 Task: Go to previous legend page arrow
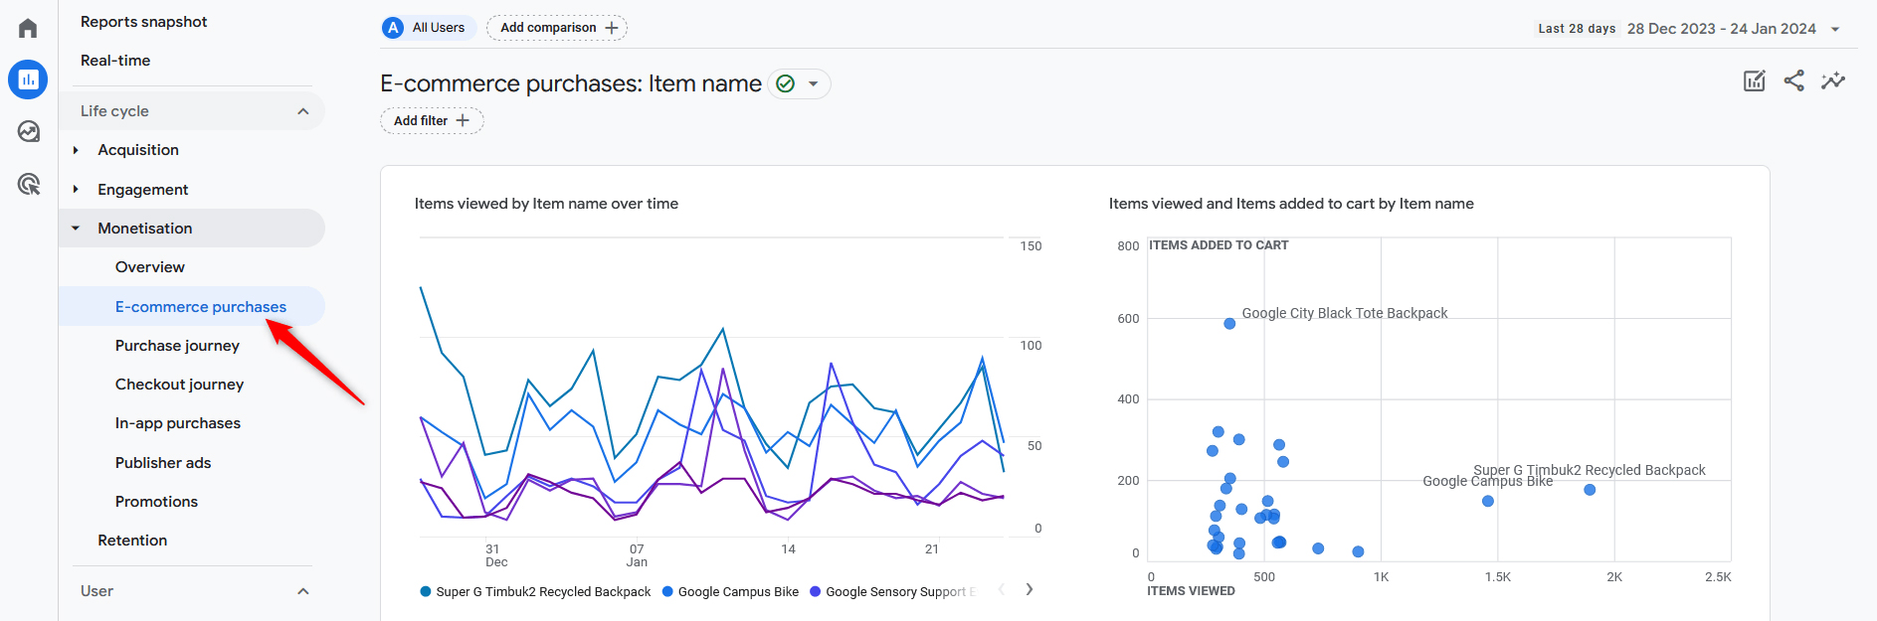coord(1001,589)
